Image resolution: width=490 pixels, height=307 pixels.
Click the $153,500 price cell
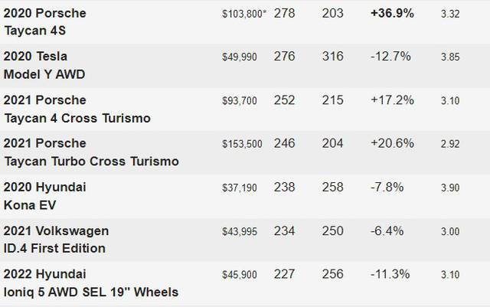point(242,144)
